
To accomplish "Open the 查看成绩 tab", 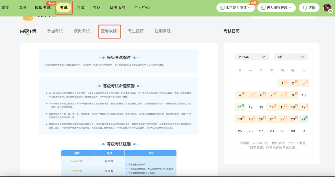I will pyautogui.click(x=109, y=31).
